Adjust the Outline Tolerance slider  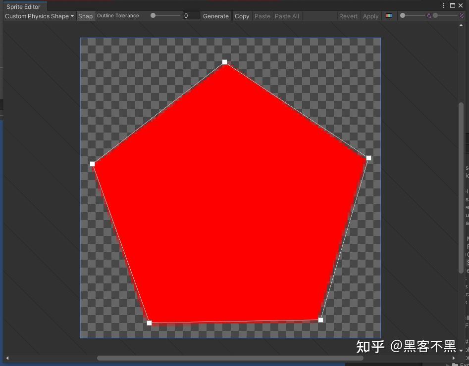pos(165,15)
